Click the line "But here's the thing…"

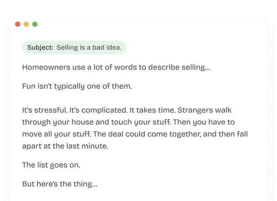60,184
